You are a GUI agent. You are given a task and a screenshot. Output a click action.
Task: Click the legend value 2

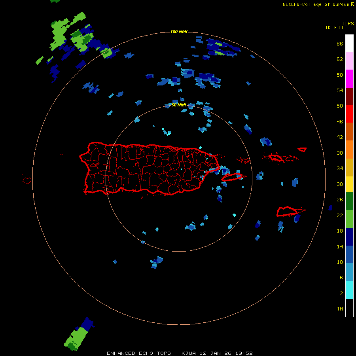coord(341,294)
